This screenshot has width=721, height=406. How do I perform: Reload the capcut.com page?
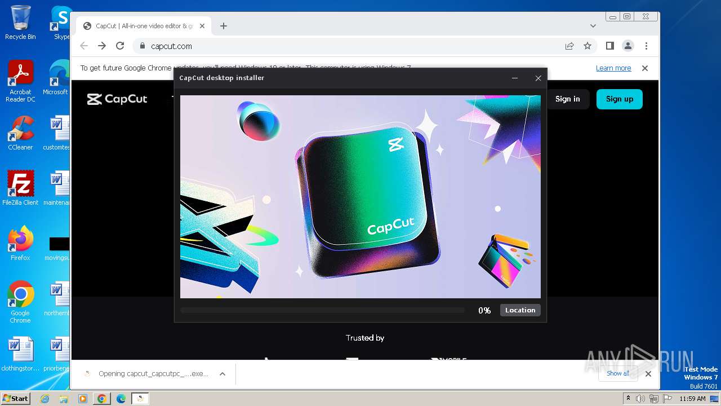click(x=120, y=46)
